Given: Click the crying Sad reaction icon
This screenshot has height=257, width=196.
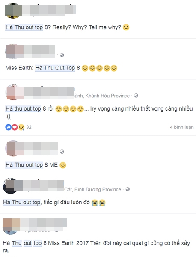Looking at the screenshot, I should pyautogui.click(x=21, y=127).
